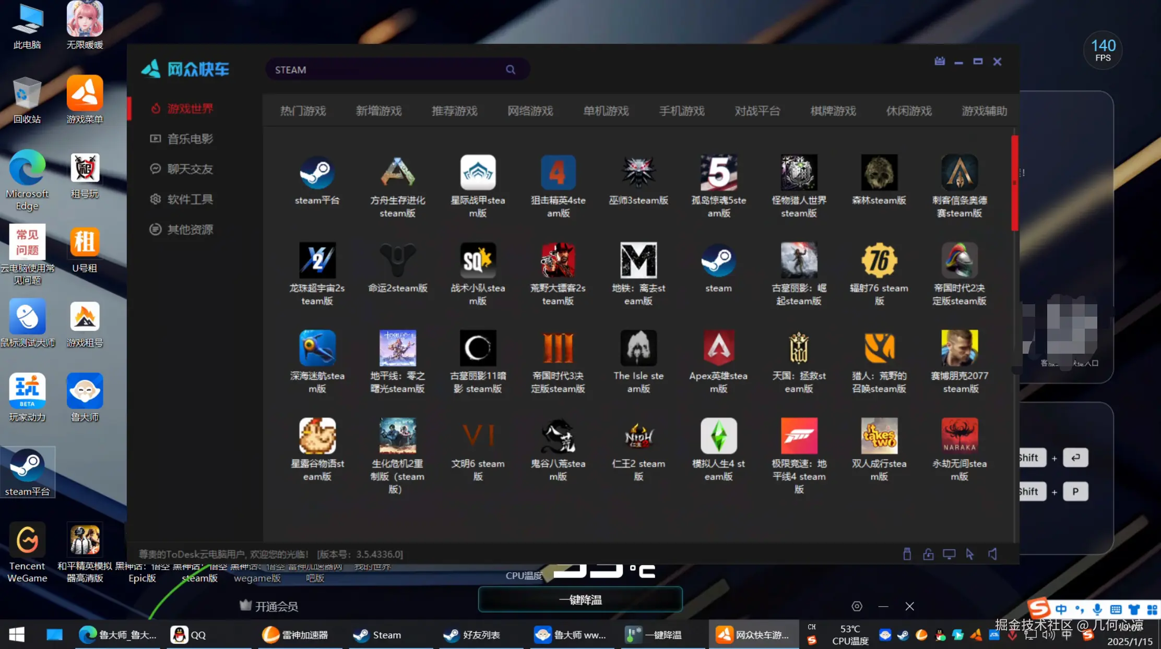This screenshot has height=649, width=1161.
Task: Switch to the 单机游戏 tab
Action: 606,111
